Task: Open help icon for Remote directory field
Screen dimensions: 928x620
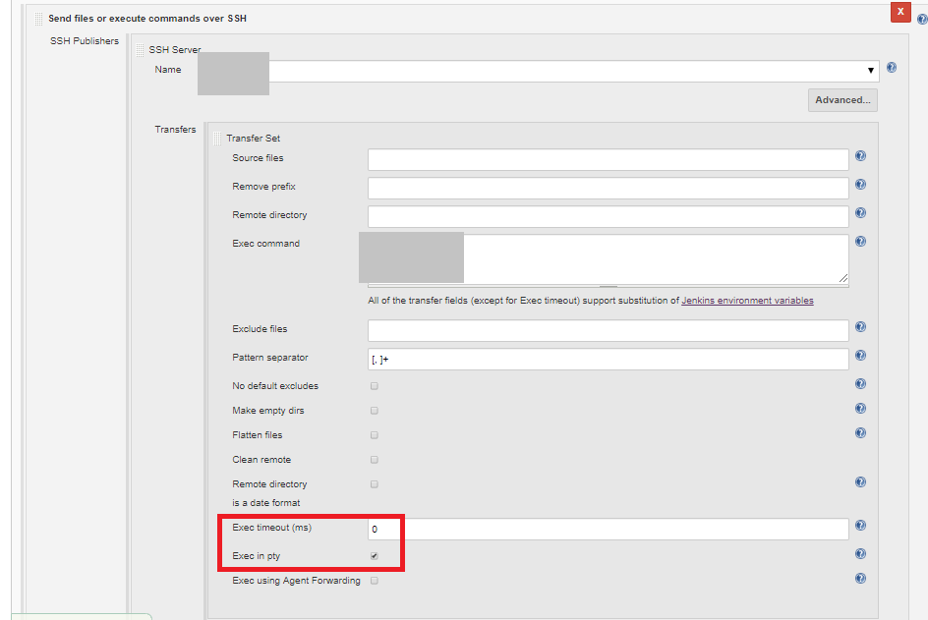Action: pyautogui.click(x=860, y=212)
